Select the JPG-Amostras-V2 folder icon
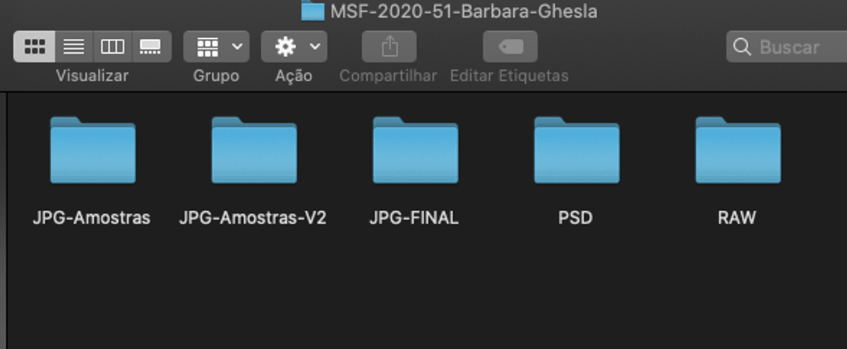The image size is (847, 349). tap(254, 150)
